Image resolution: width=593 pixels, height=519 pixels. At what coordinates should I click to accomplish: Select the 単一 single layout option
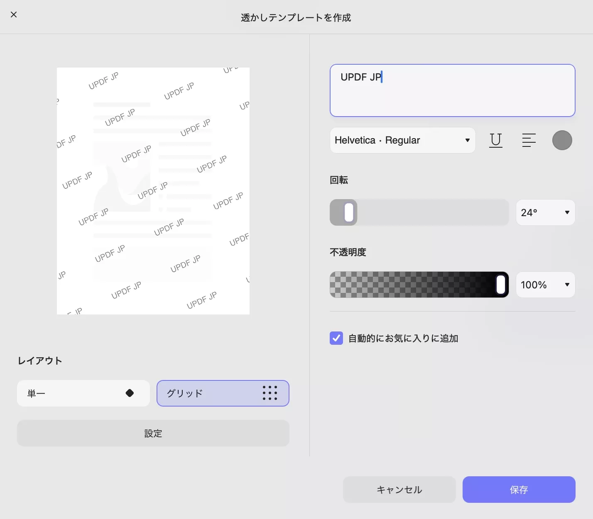point(83,393)
